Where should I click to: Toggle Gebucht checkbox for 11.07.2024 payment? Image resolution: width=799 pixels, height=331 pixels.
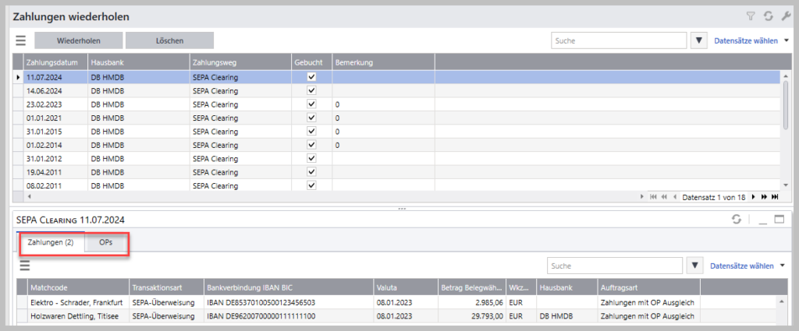tap(311, 77)
